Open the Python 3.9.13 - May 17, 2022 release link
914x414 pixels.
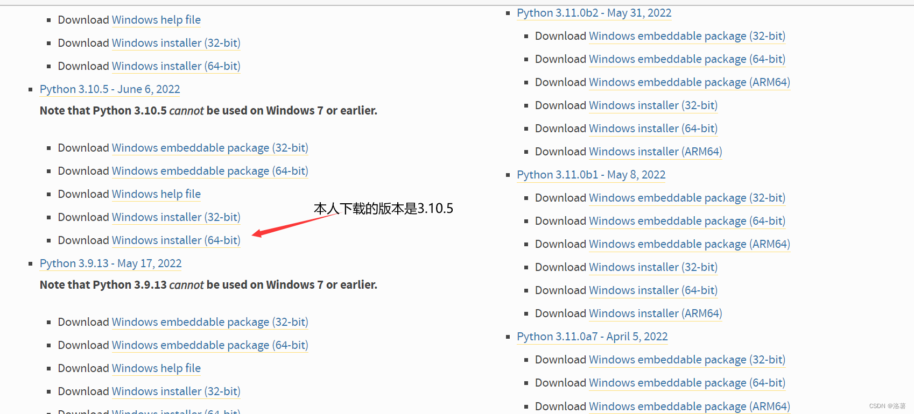[110, 263]
